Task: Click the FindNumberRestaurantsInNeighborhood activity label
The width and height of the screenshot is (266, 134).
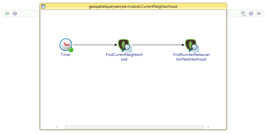Action: coord(191,57)
